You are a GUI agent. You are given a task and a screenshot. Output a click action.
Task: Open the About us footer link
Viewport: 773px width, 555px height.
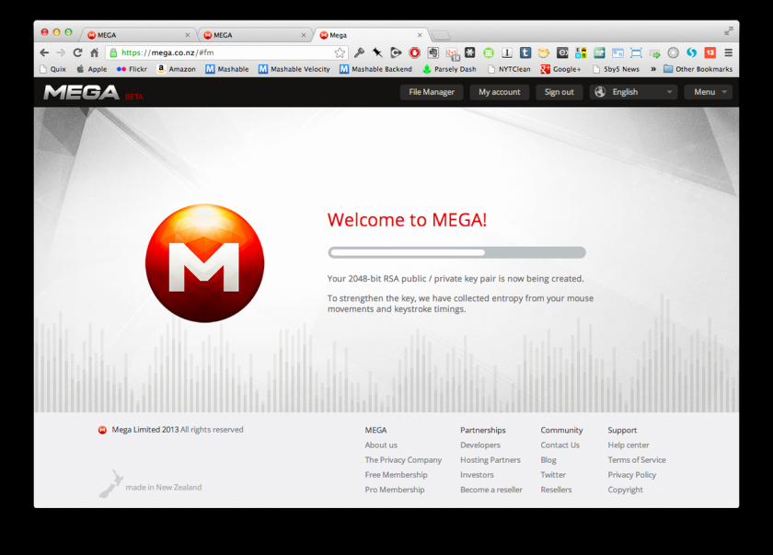(x=381, y=445)
